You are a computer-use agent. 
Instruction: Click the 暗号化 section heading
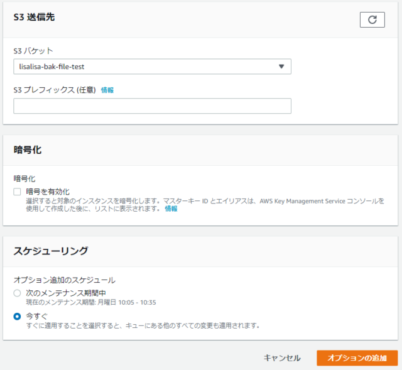tap(28, 150)
